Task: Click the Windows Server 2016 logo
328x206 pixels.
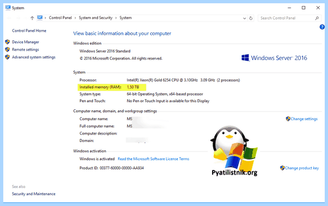Action: tap(274, 58)
